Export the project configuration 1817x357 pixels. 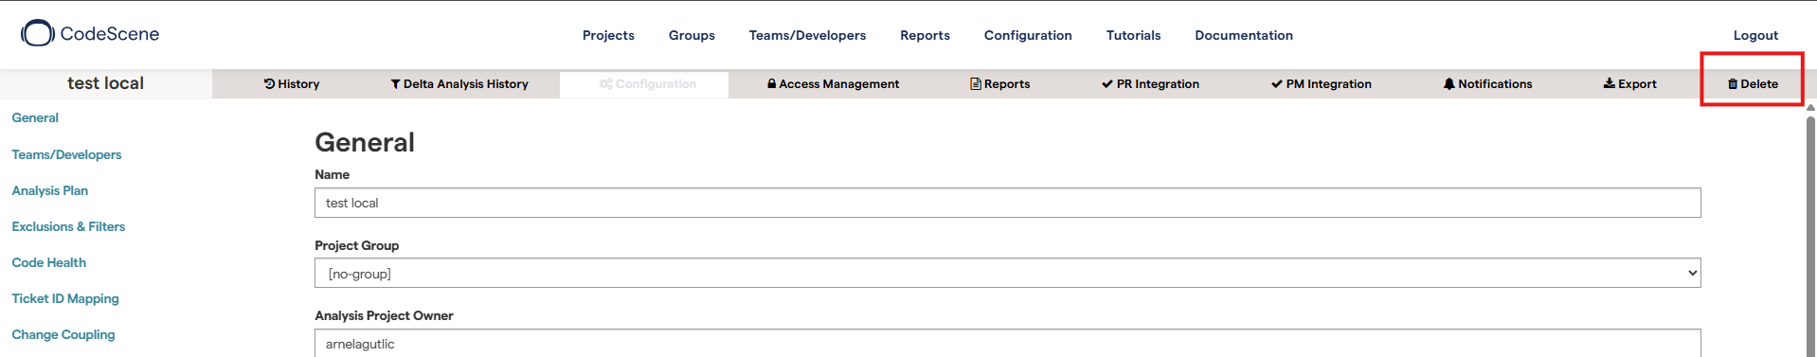point(1629,84)
